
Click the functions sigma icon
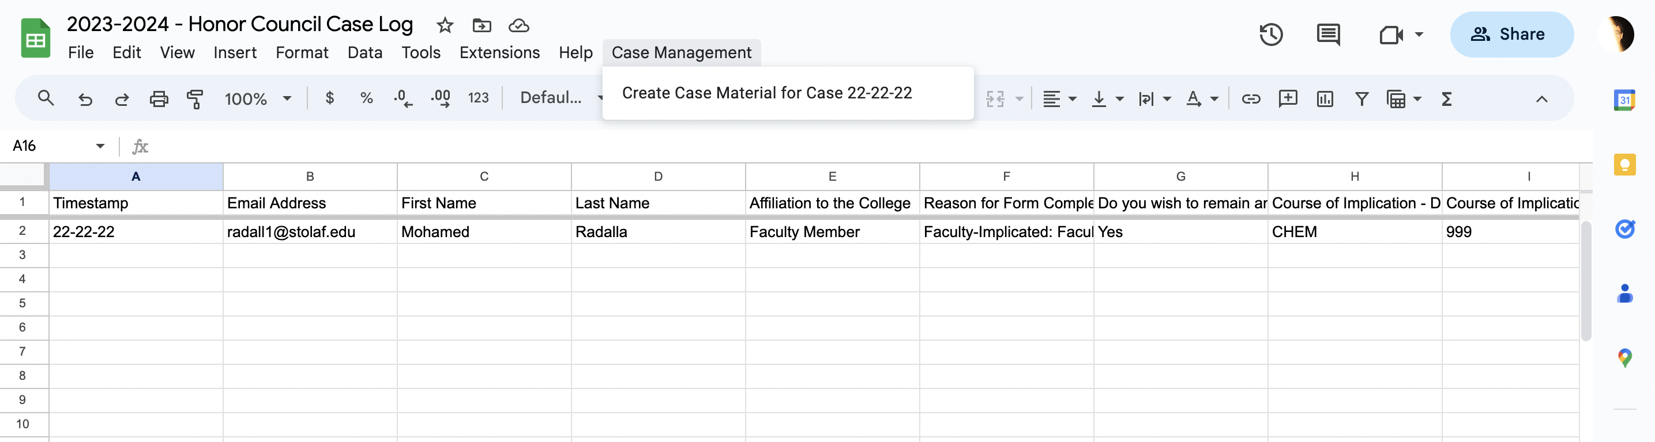click(1446, 99)
